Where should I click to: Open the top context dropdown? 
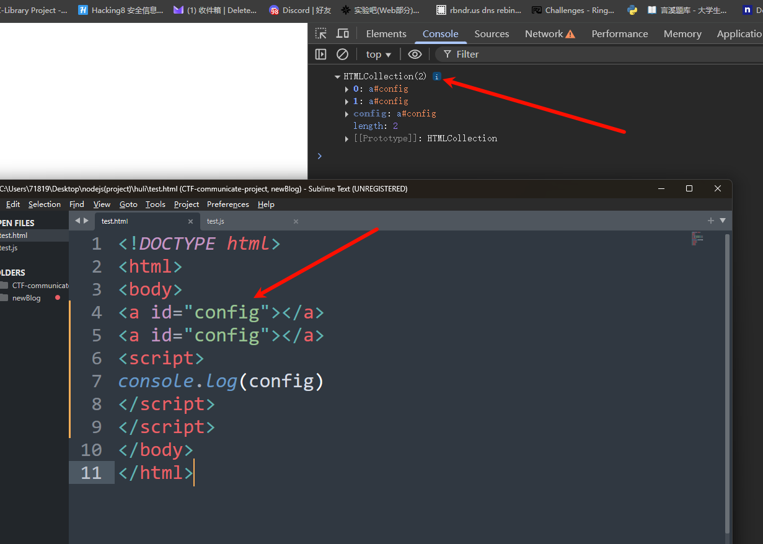coord(379,54)
